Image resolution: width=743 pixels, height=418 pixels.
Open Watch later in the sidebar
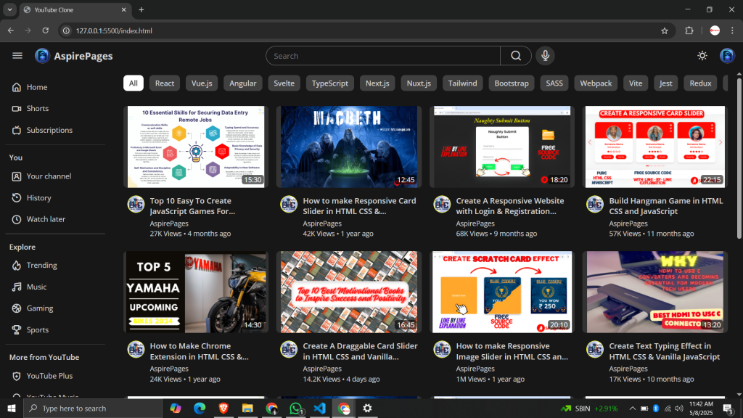[55, 219]
